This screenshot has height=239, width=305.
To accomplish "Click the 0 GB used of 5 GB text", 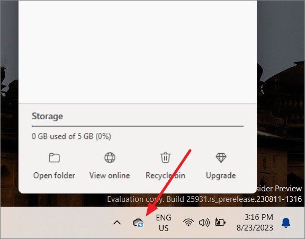I will (71, 136).
